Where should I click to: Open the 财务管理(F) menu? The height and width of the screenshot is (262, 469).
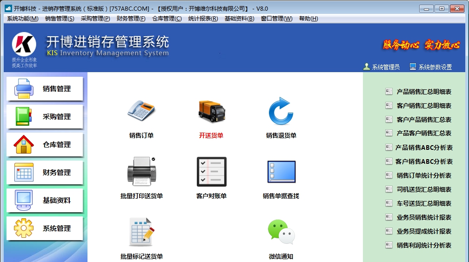(x=131, y=19)
